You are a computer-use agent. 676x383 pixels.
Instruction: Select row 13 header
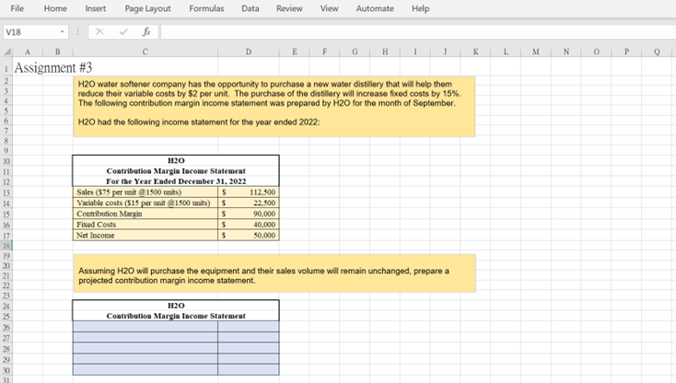pos(6,192)
